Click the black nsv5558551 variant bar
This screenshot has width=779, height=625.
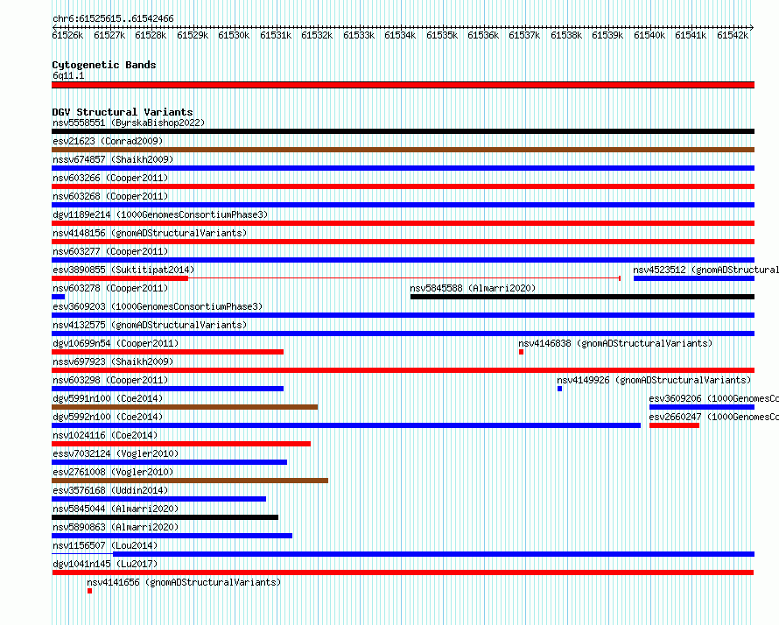point(403,131)
